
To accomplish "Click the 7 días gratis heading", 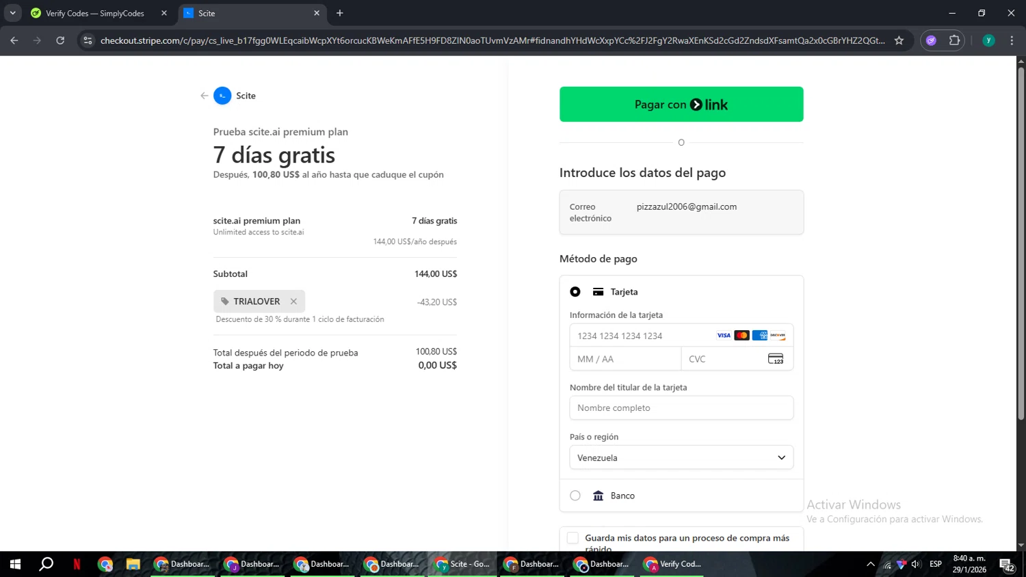I will click(x=274, y=155).
